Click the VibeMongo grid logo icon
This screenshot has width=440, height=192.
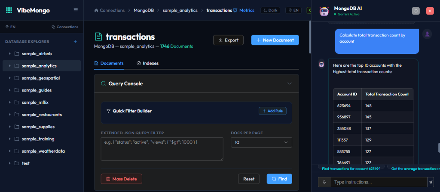(9, 11)
